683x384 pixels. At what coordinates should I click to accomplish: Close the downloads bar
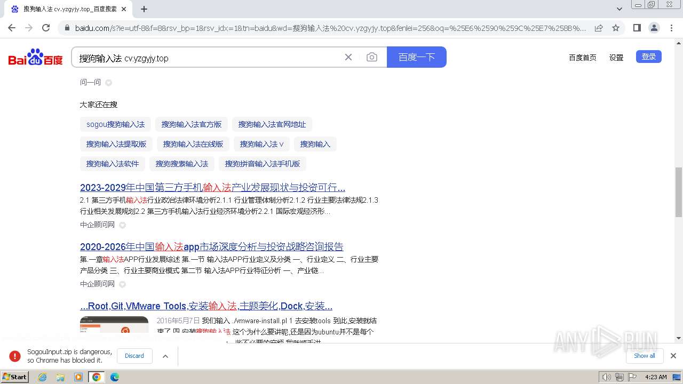click(x=673, y=356)
